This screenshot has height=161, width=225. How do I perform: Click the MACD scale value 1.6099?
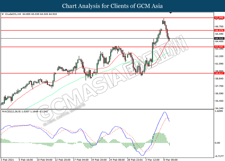pos(219,111)
